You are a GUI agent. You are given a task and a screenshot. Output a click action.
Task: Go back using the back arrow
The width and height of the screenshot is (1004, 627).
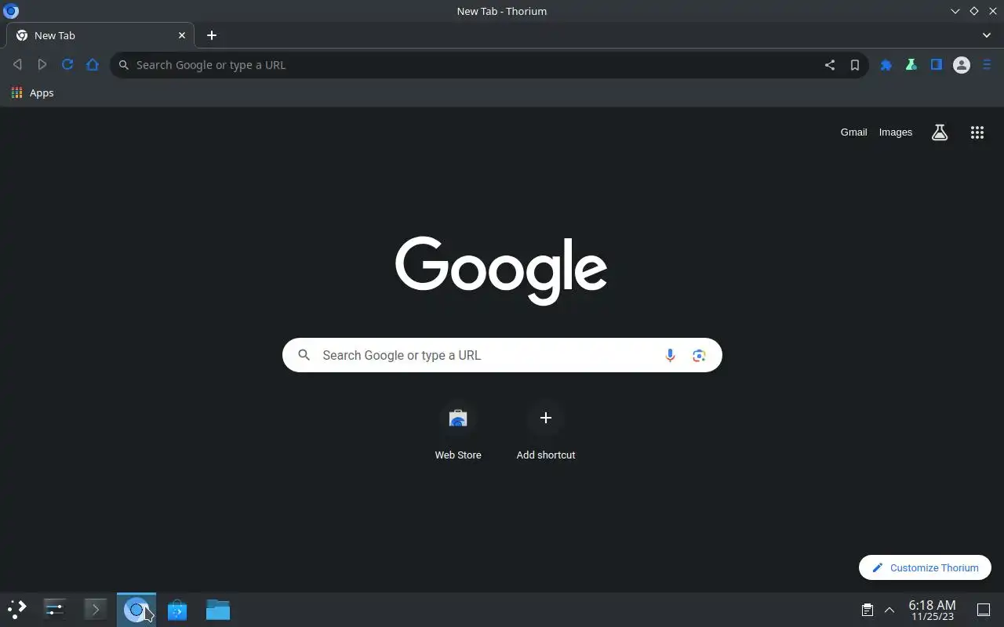pos(17,65)
